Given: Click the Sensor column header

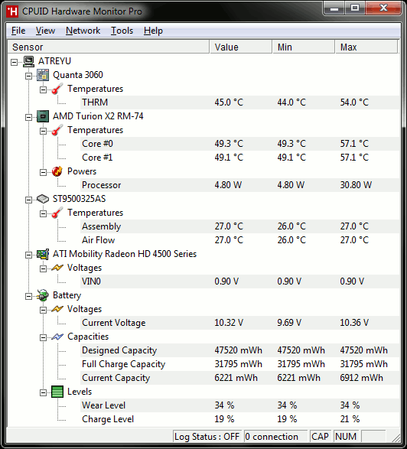Looking at the screenshot, I should click(x=109, y=47).
